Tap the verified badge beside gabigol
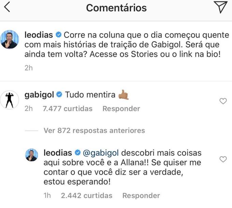 (x=59, y=94)
